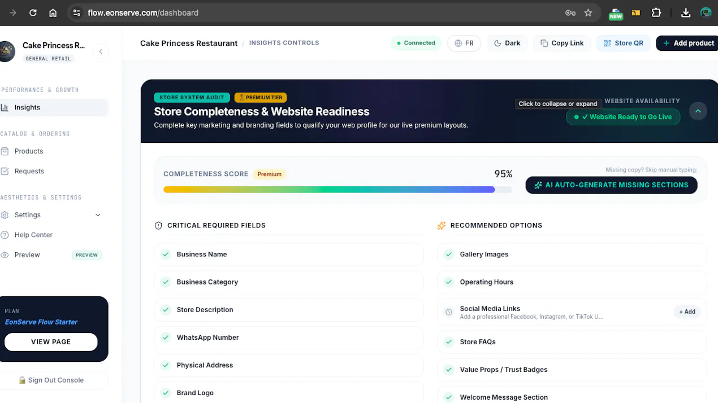
Task: Click the pending clock icon for Social Media Links
Action: [449, 312]
